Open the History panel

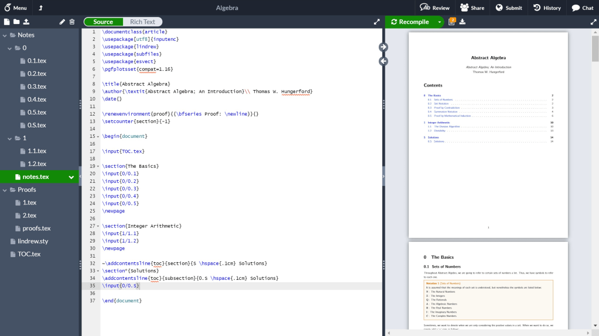pos(546,8)
